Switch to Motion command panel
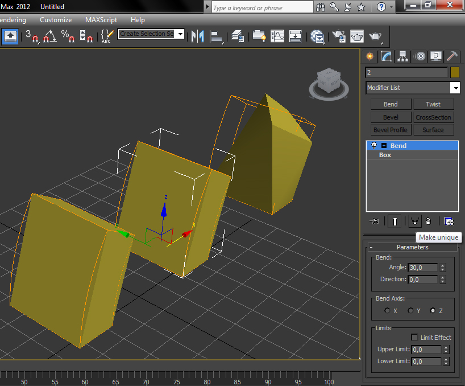Image resolution: width=465 pixels, height=386 pixels. pyautogui.click(x=420, y=56)
